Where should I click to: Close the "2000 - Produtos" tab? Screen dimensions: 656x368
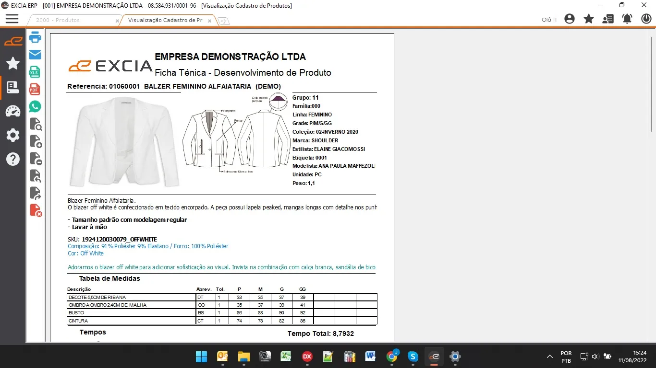tap(117, 21)
